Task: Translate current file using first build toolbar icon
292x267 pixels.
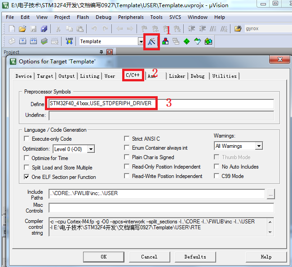Action: point(12,41)
